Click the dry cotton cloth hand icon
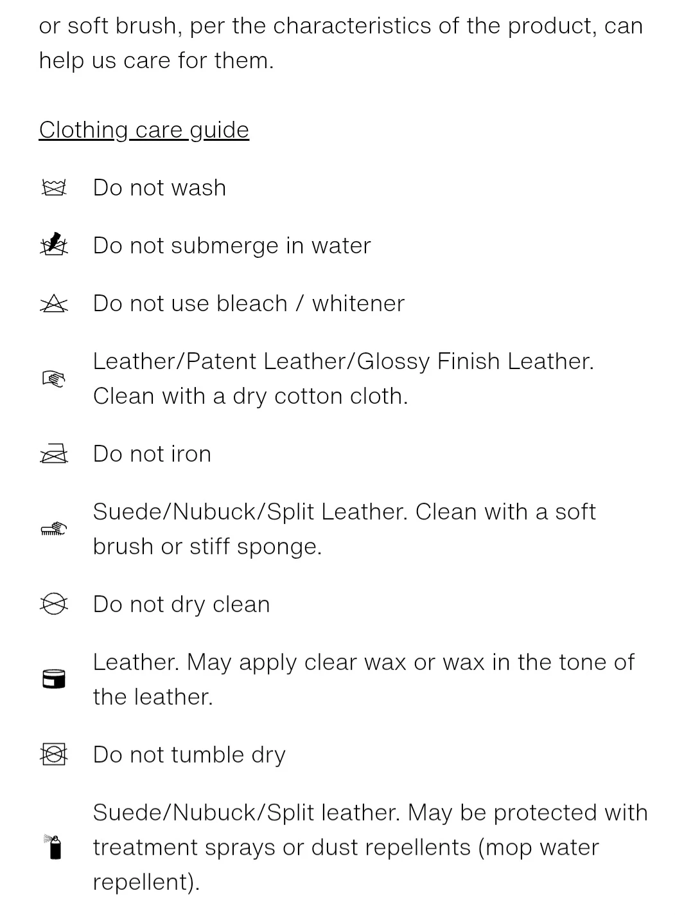675x915 pixels. point(54,379)
